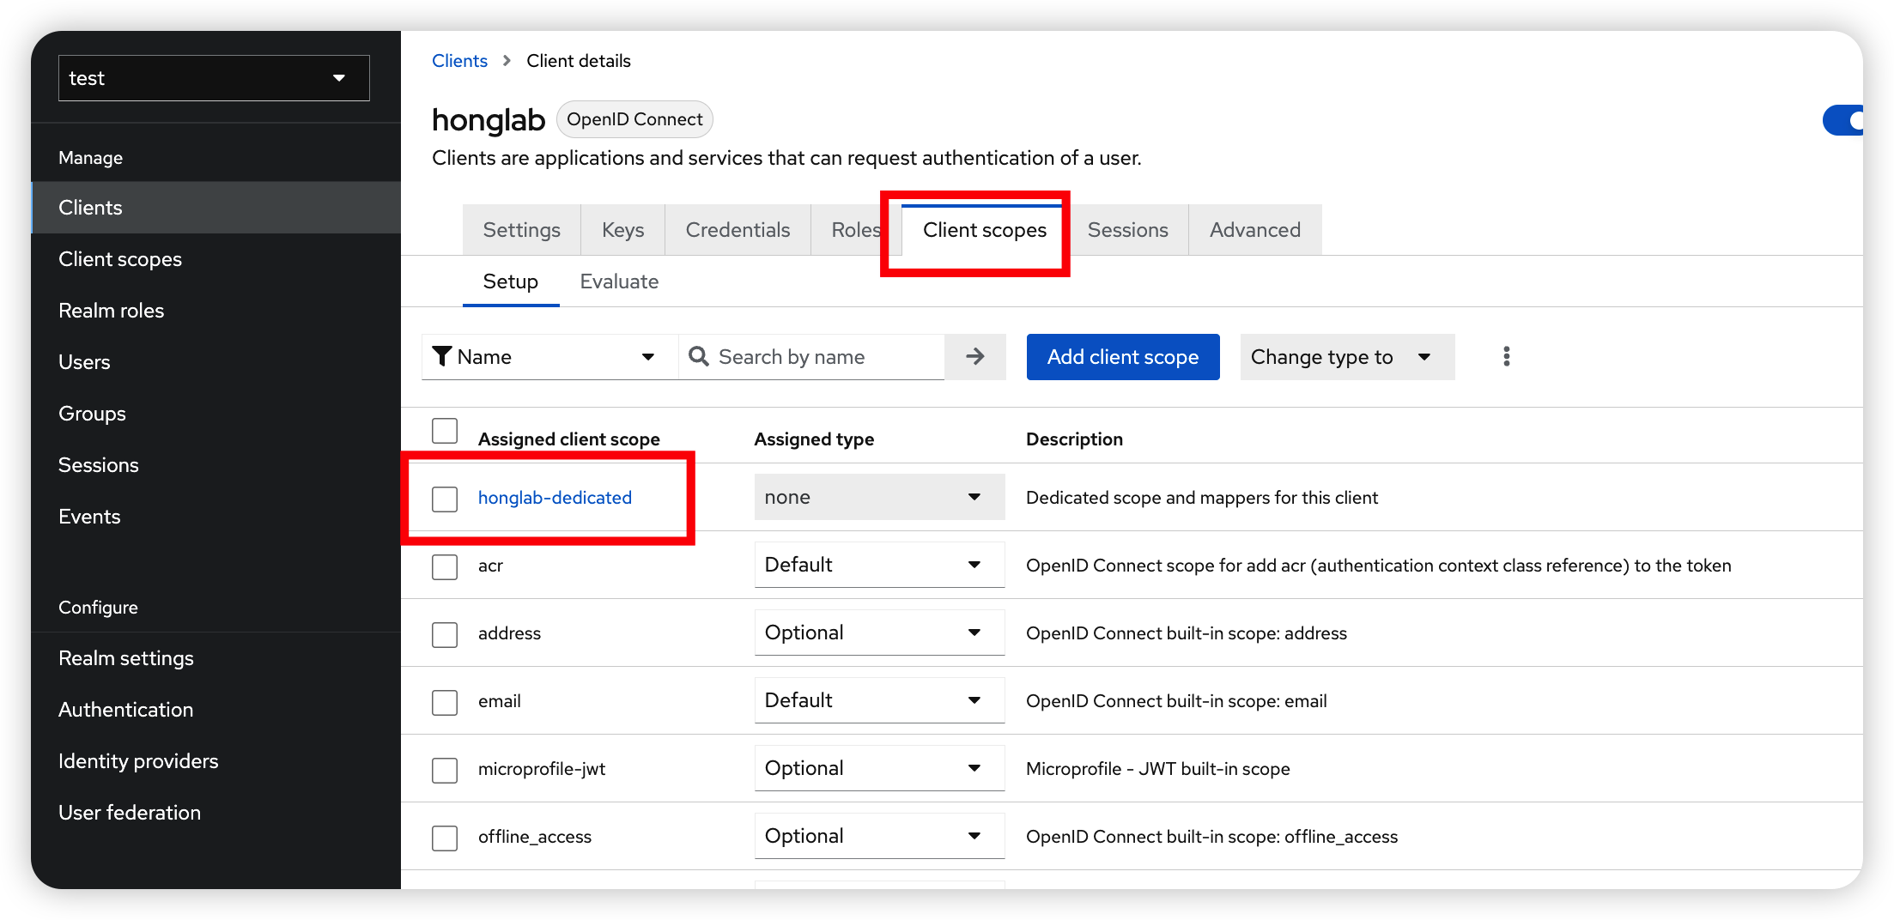Open the Name filter dropdown
Viewport: 1894px width, 920px height.
[x=549, y=356]
